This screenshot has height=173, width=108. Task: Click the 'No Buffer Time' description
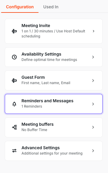[x=34, y=130]
